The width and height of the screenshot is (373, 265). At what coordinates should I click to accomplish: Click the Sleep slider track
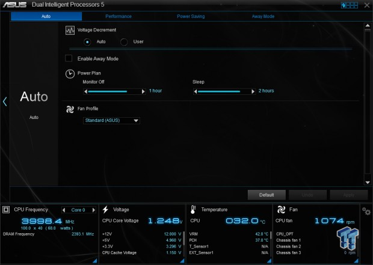[224, 91]
